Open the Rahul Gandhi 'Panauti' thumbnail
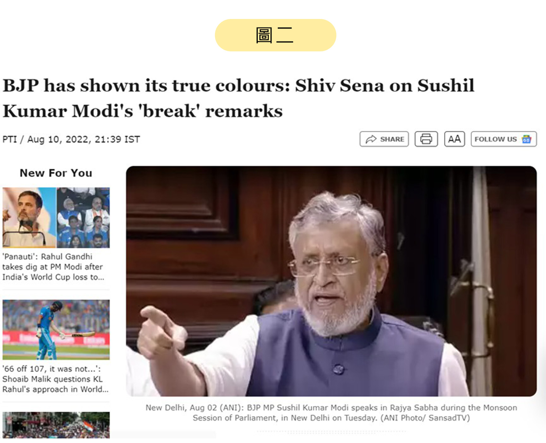Screen dimensions: 546x443 pos(29,217)
